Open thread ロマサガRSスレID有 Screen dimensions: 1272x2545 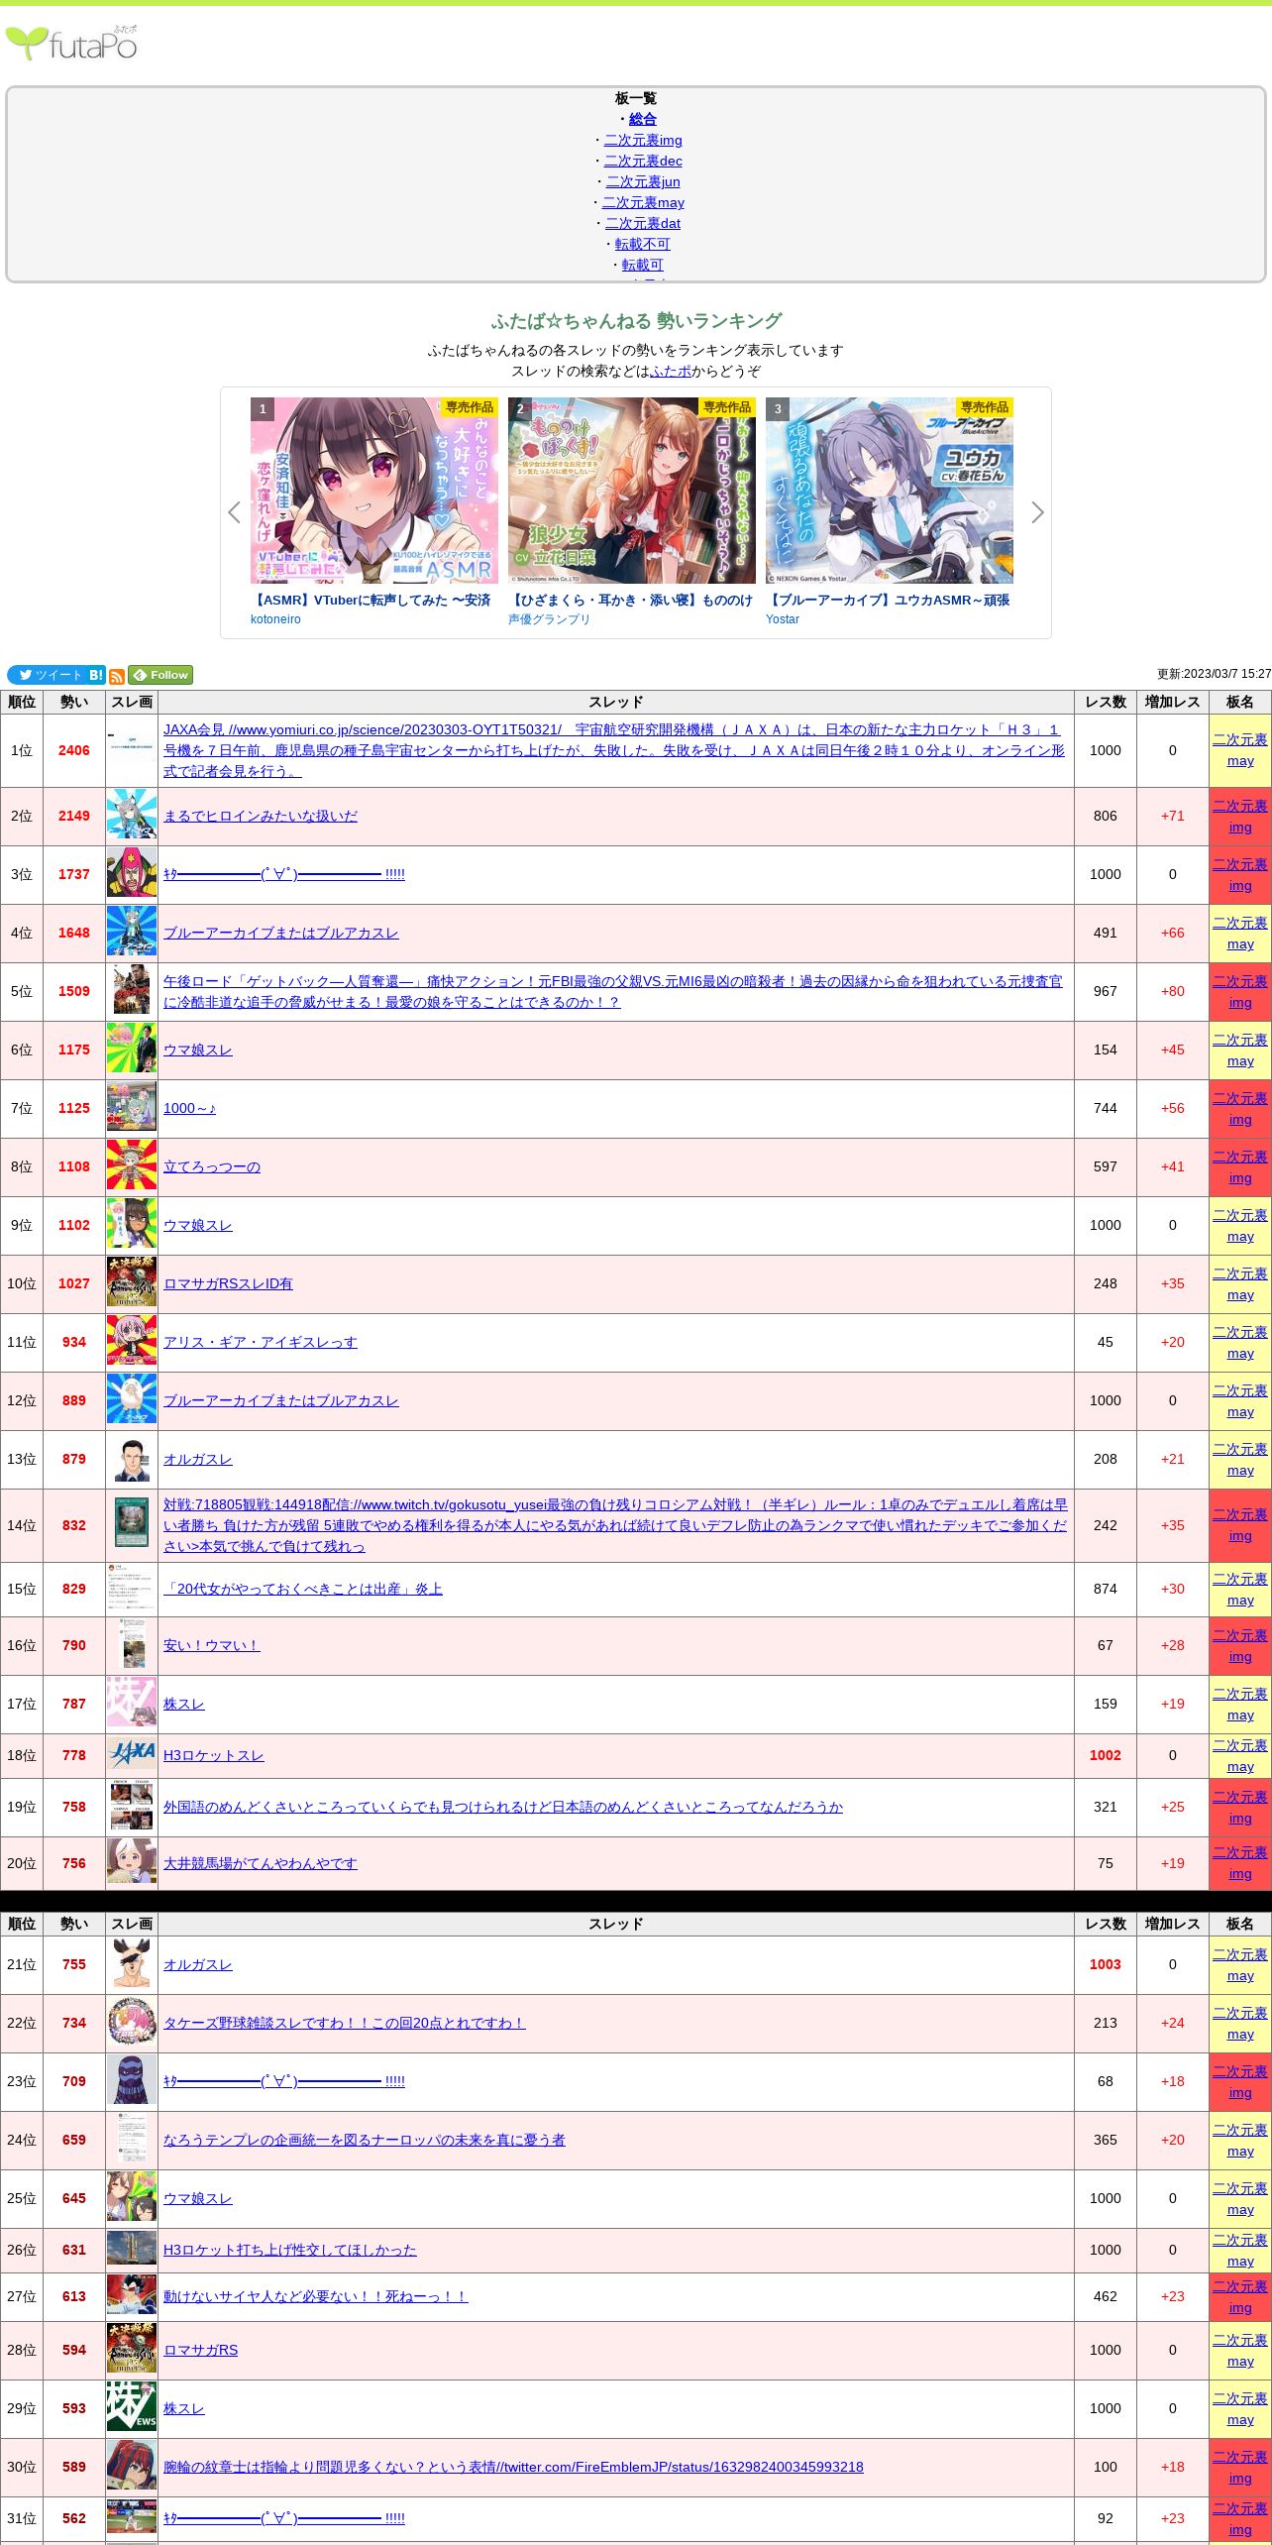tap(228, 1283)
